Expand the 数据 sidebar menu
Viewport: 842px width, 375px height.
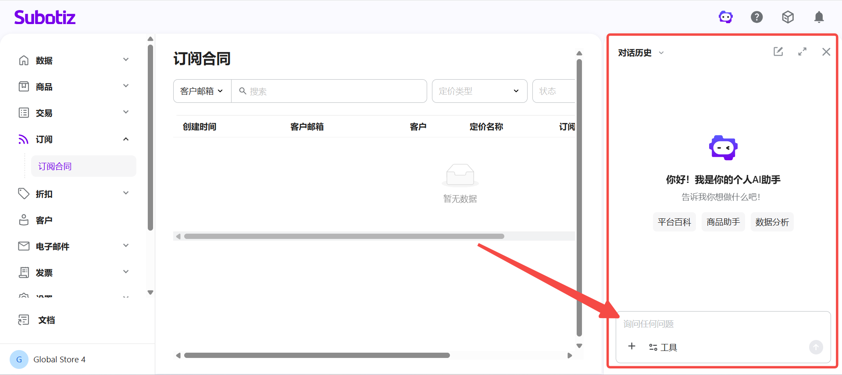[73, 60]
